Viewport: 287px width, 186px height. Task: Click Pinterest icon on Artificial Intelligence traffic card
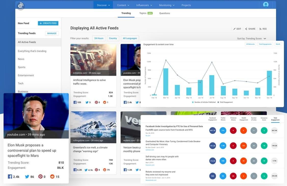pyautogui.click(x=96, y=103)
